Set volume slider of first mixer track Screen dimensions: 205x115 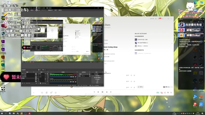tap(61, 77)
